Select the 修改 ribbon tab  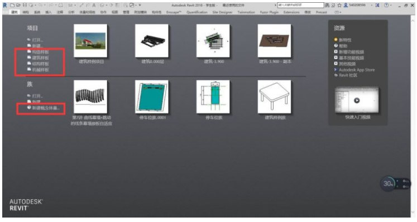tap(308, 12)
